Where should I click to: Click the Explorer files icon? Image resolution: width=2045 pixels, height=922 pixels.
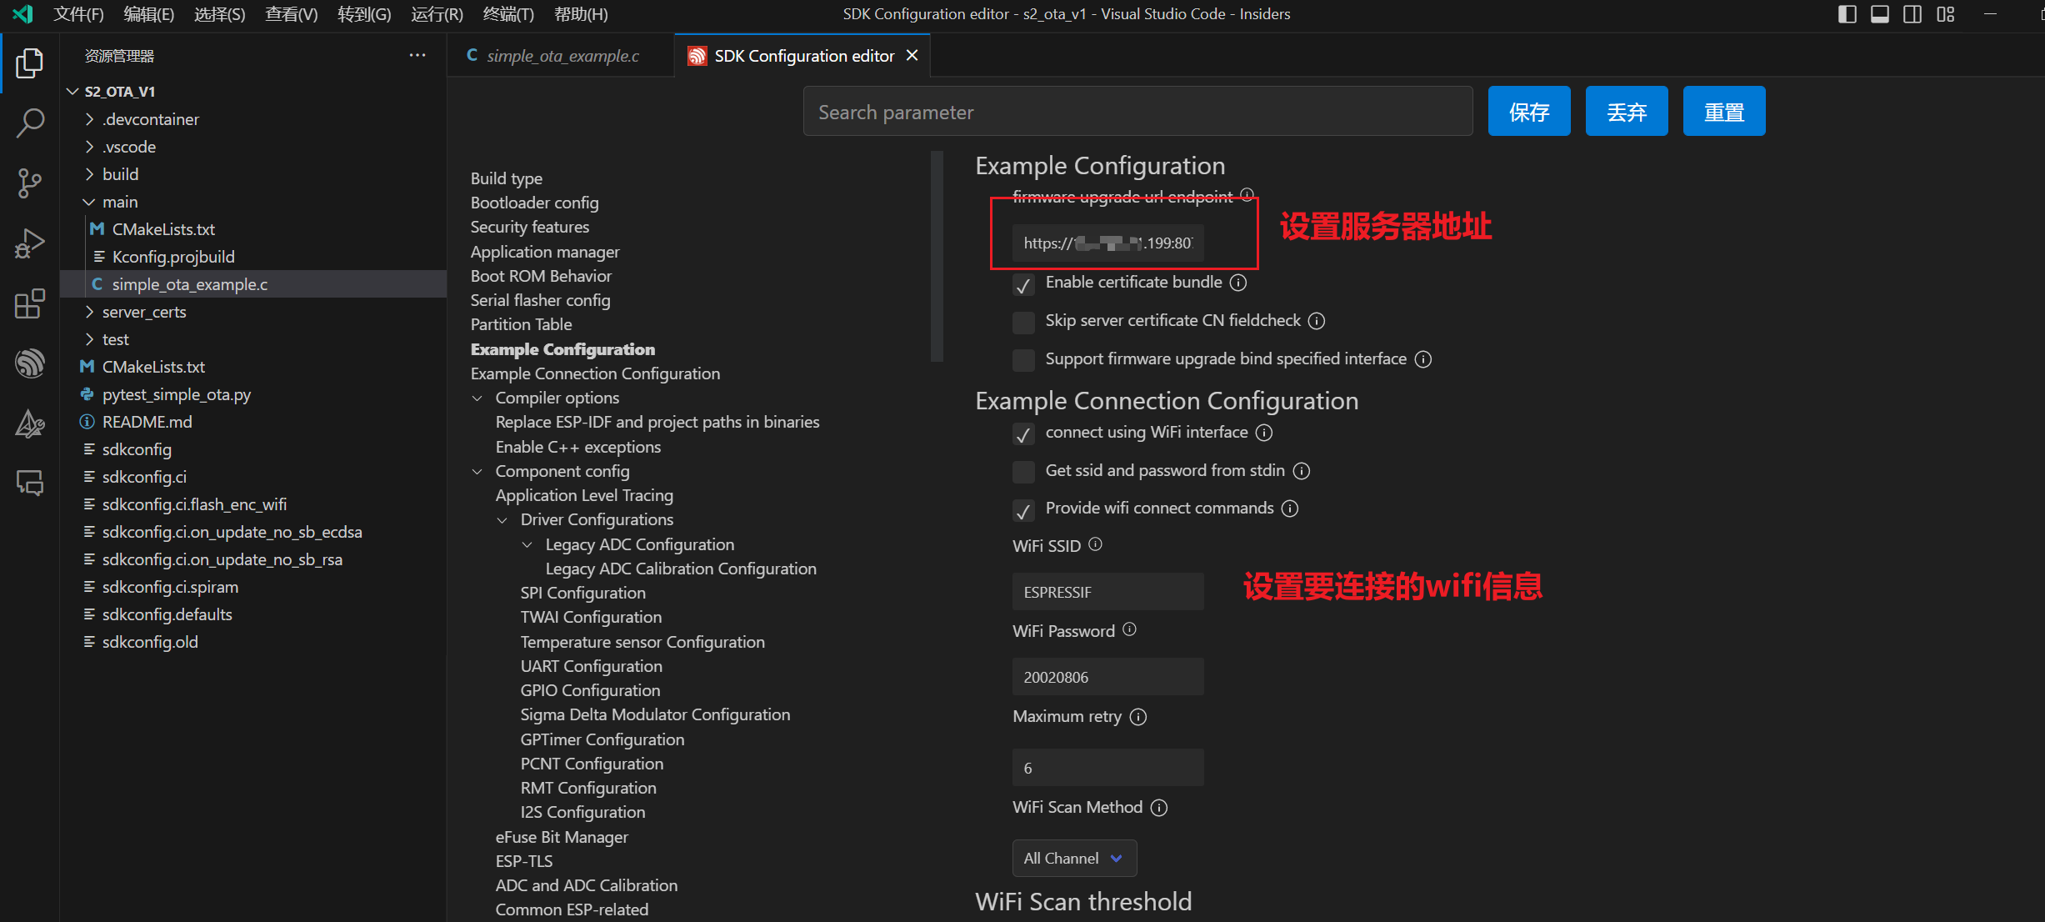tap(30, 63)
